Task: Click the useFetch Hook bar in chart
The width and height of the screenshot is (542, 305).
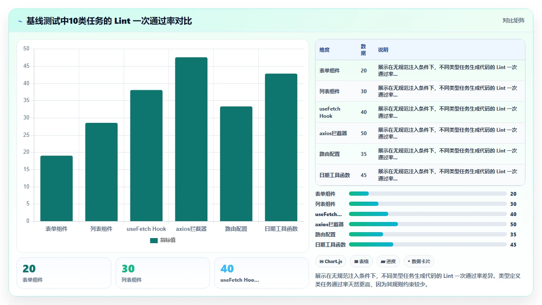Action: pos(146,155)
